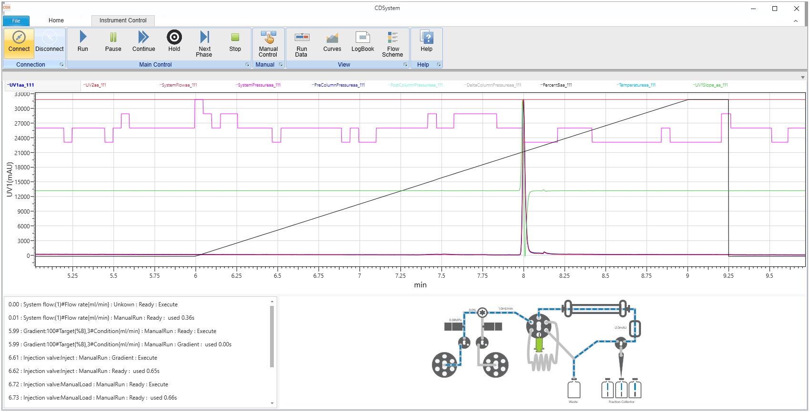Open the File menu tab
The width and height of the screenshot is (810, 412).
click(16, 20)
